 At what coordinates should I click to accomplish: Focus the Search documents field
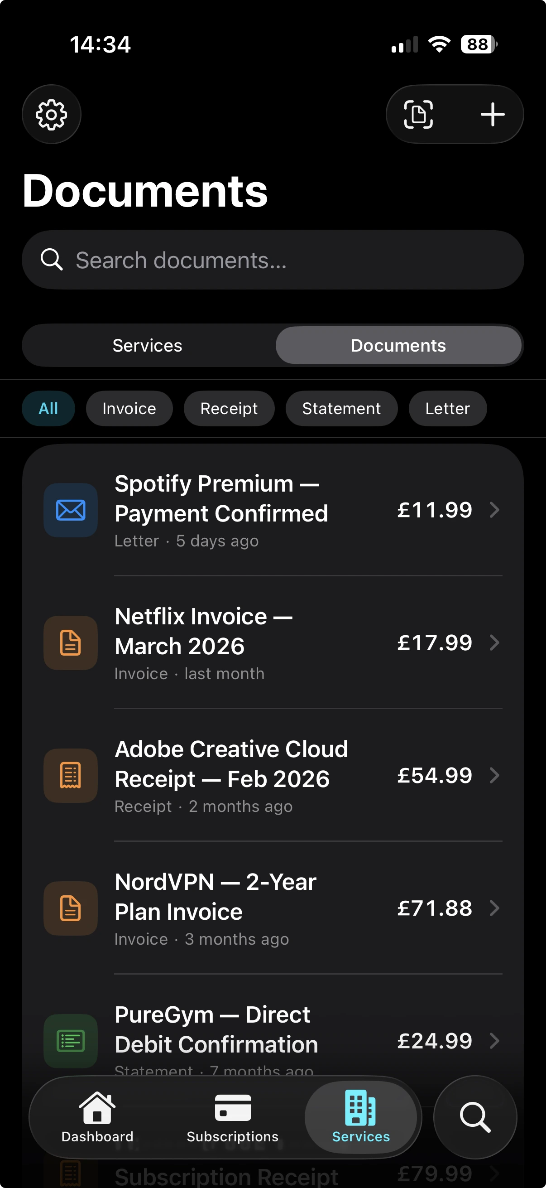(x=273, y=260)
